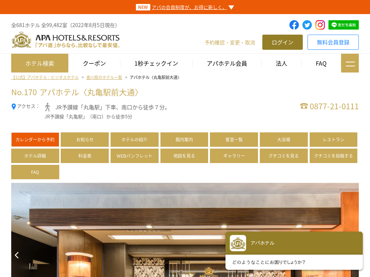Click the ログイン button
370x277 pixels.
283,42
